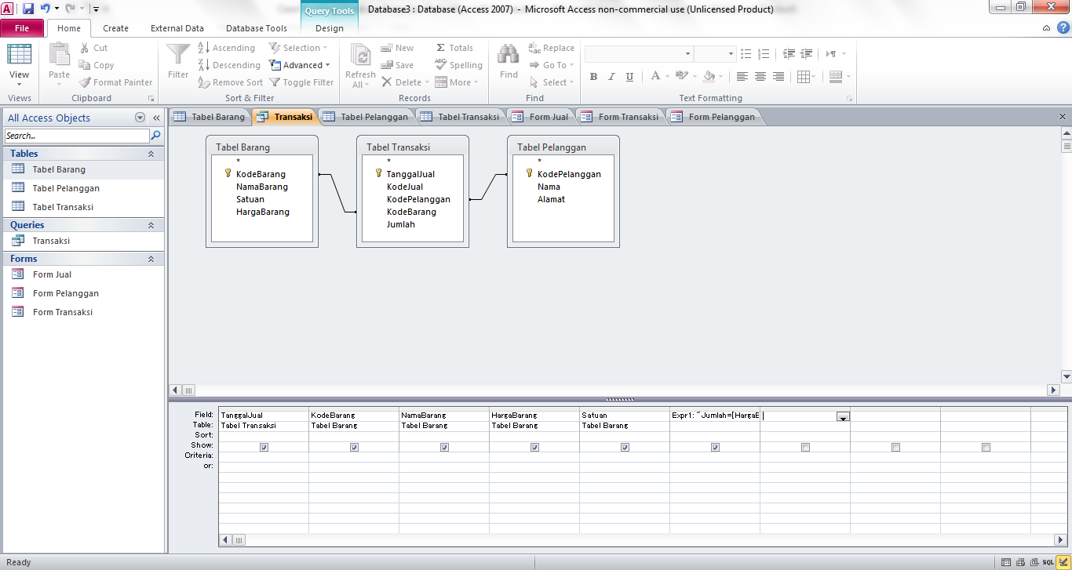Close the current document tab with X
Image resolution: width=1072 pixels, height=570 pixels.
[1063, 116]
